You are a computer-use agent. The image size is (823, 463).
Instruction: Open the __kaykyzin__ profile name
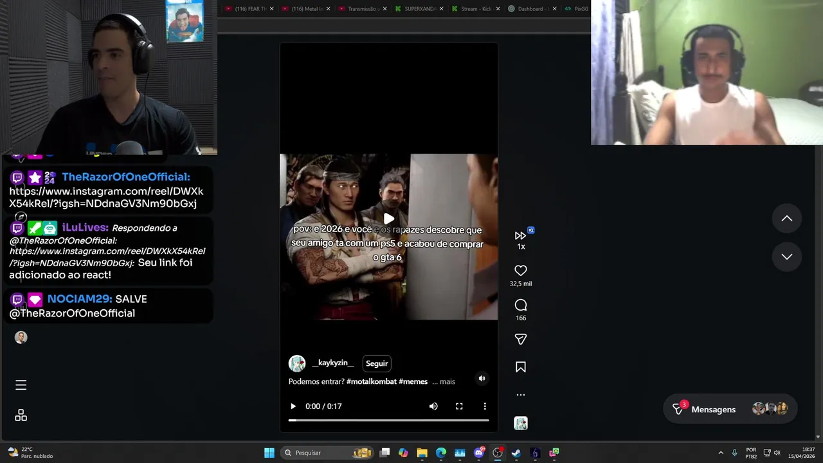tap(333, 363)
